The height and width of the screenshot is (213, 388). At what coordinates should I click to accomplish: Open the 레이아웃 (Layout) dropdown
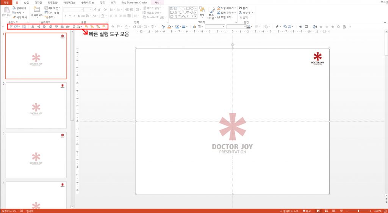(x=52, y=8)
